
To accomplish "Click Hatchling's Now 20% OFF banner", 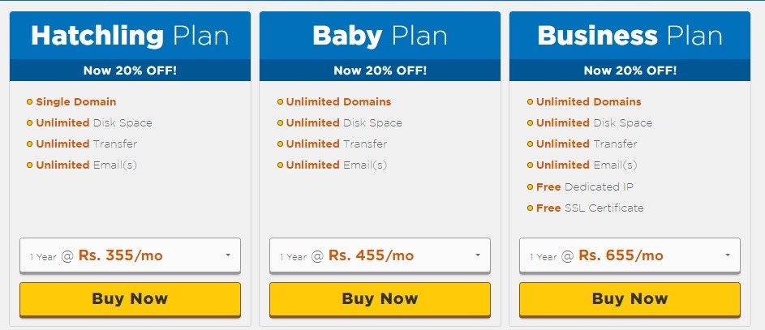I will [x=130, y=71].
